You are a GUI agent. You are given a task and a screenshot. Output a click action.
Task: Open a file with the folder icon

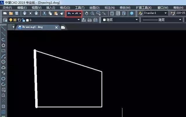coord(11,13)
